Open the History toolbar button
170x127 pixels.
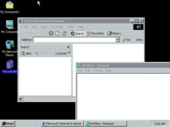coord(114,33)
